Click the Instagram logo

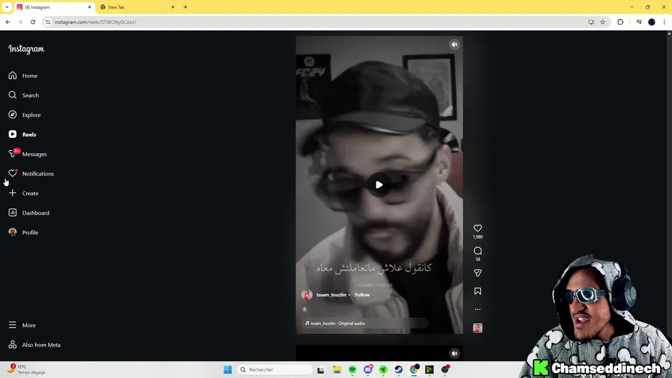point(26,49)
